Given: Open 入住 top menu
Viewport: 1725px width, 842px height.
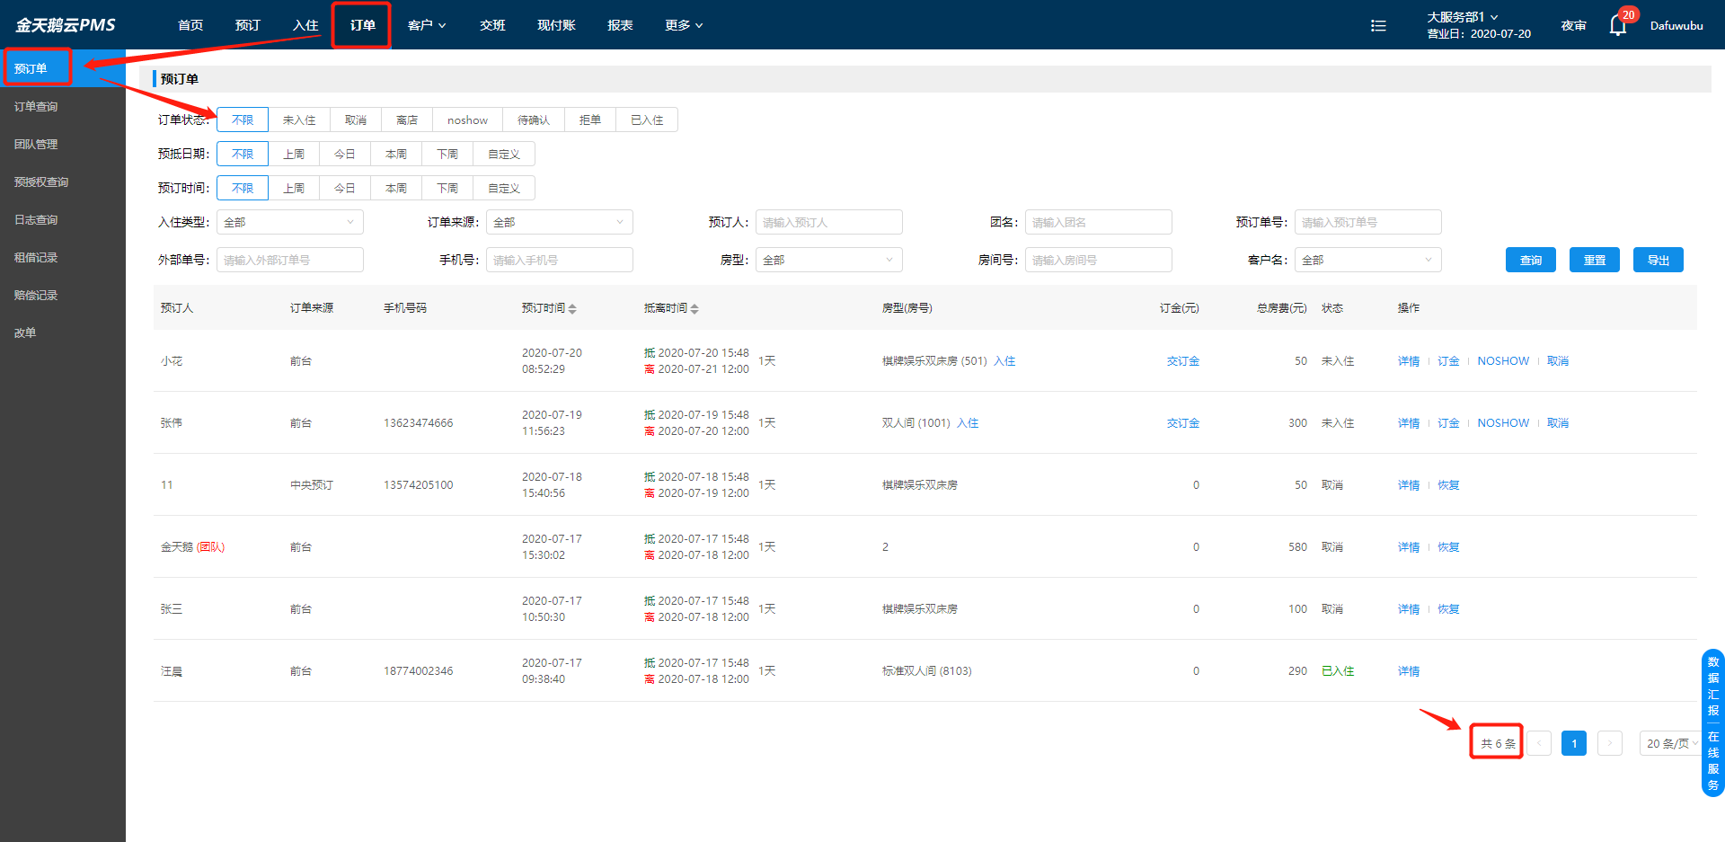Looking at the screenshot, I should (x=305, y=25).
